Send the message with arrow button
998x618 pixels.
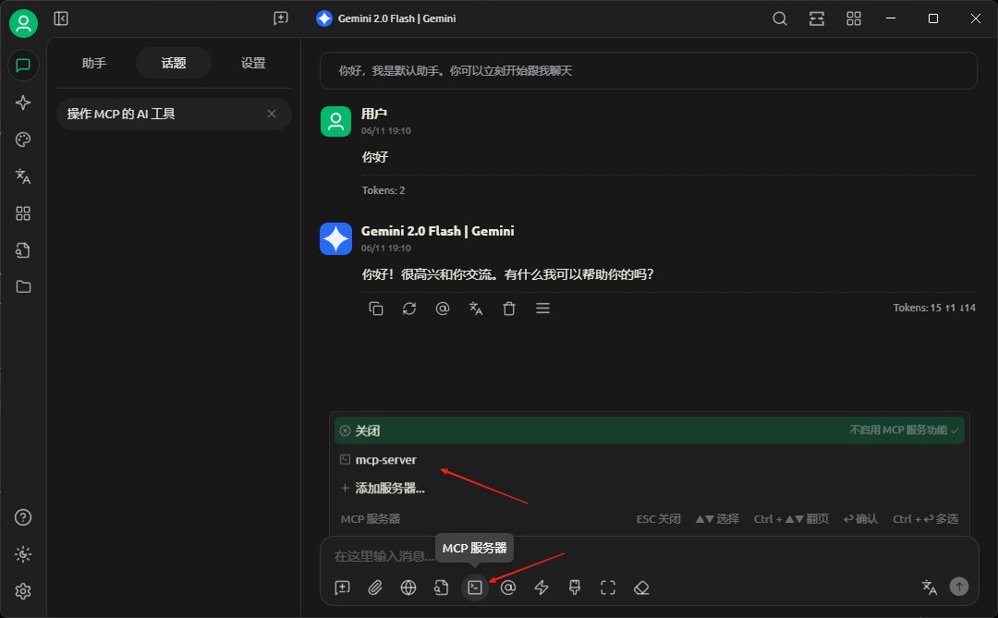pos(959,587)
